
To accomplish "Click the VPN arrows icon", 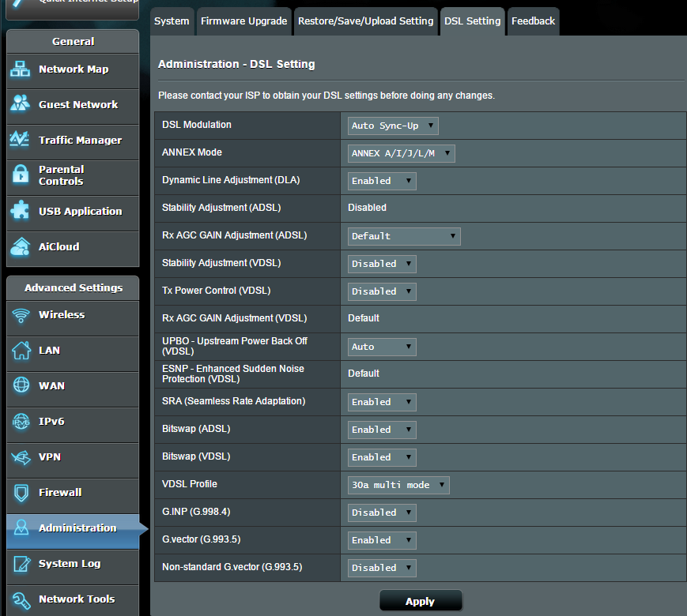I will (21, 457).
